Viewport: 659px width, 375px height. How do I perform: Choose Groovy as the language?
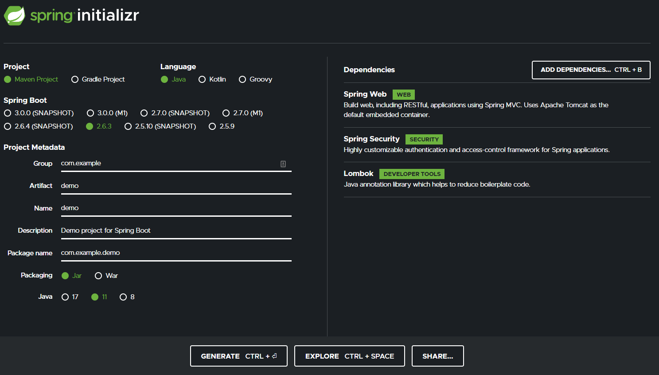pyautogui.click(x=255, y=79)
